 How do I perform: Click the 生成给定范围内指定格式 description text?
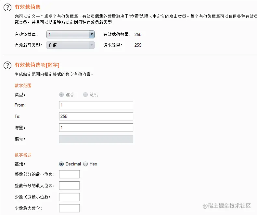point(54,74)
